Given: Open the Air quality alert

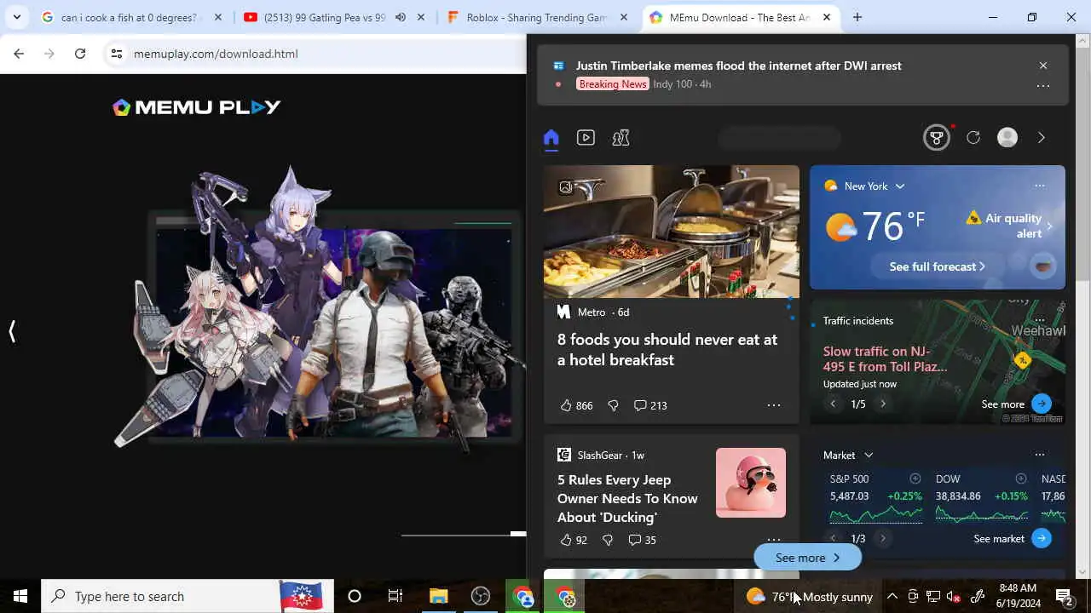Looking at the screenshot, I should click(x=1010, y=226).
